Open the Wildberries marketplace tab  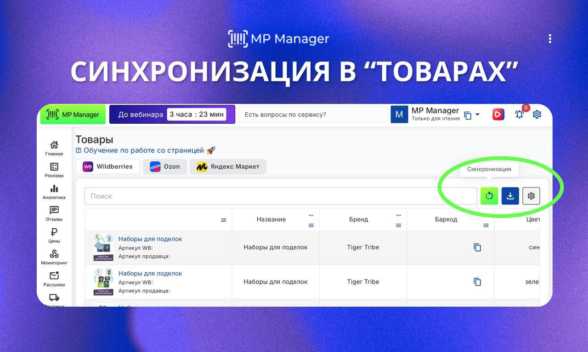pyautogui.click(x=108, y=167)
